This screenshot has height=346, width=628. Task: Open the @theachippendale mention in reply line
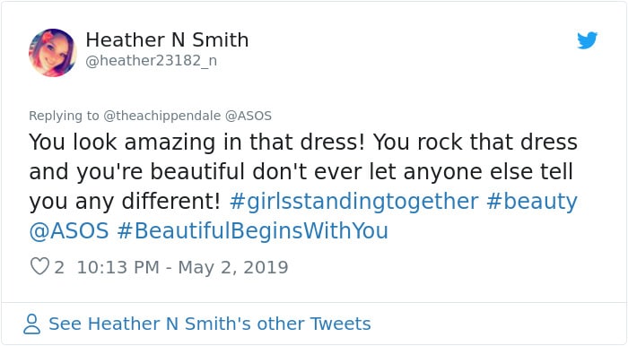pyautogui.click(x=161, y=116)
